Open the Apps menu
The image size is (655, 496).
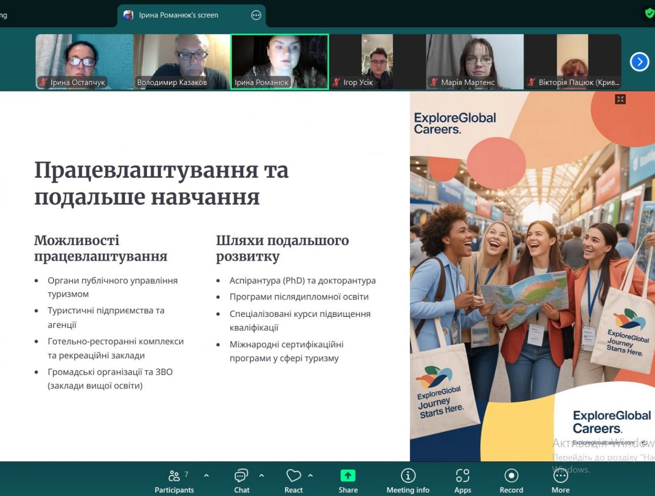[x=463, y=481]
